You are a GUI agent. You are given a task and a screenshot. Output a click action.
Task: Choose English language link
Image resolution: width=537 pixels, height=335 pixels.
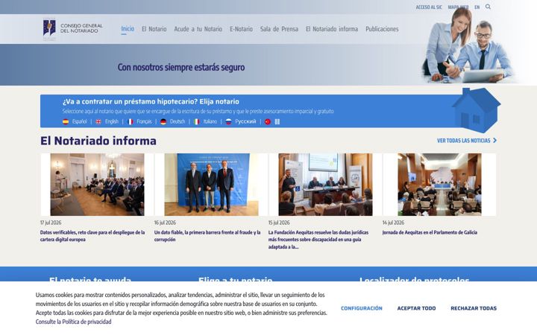(x=112, y=121)
